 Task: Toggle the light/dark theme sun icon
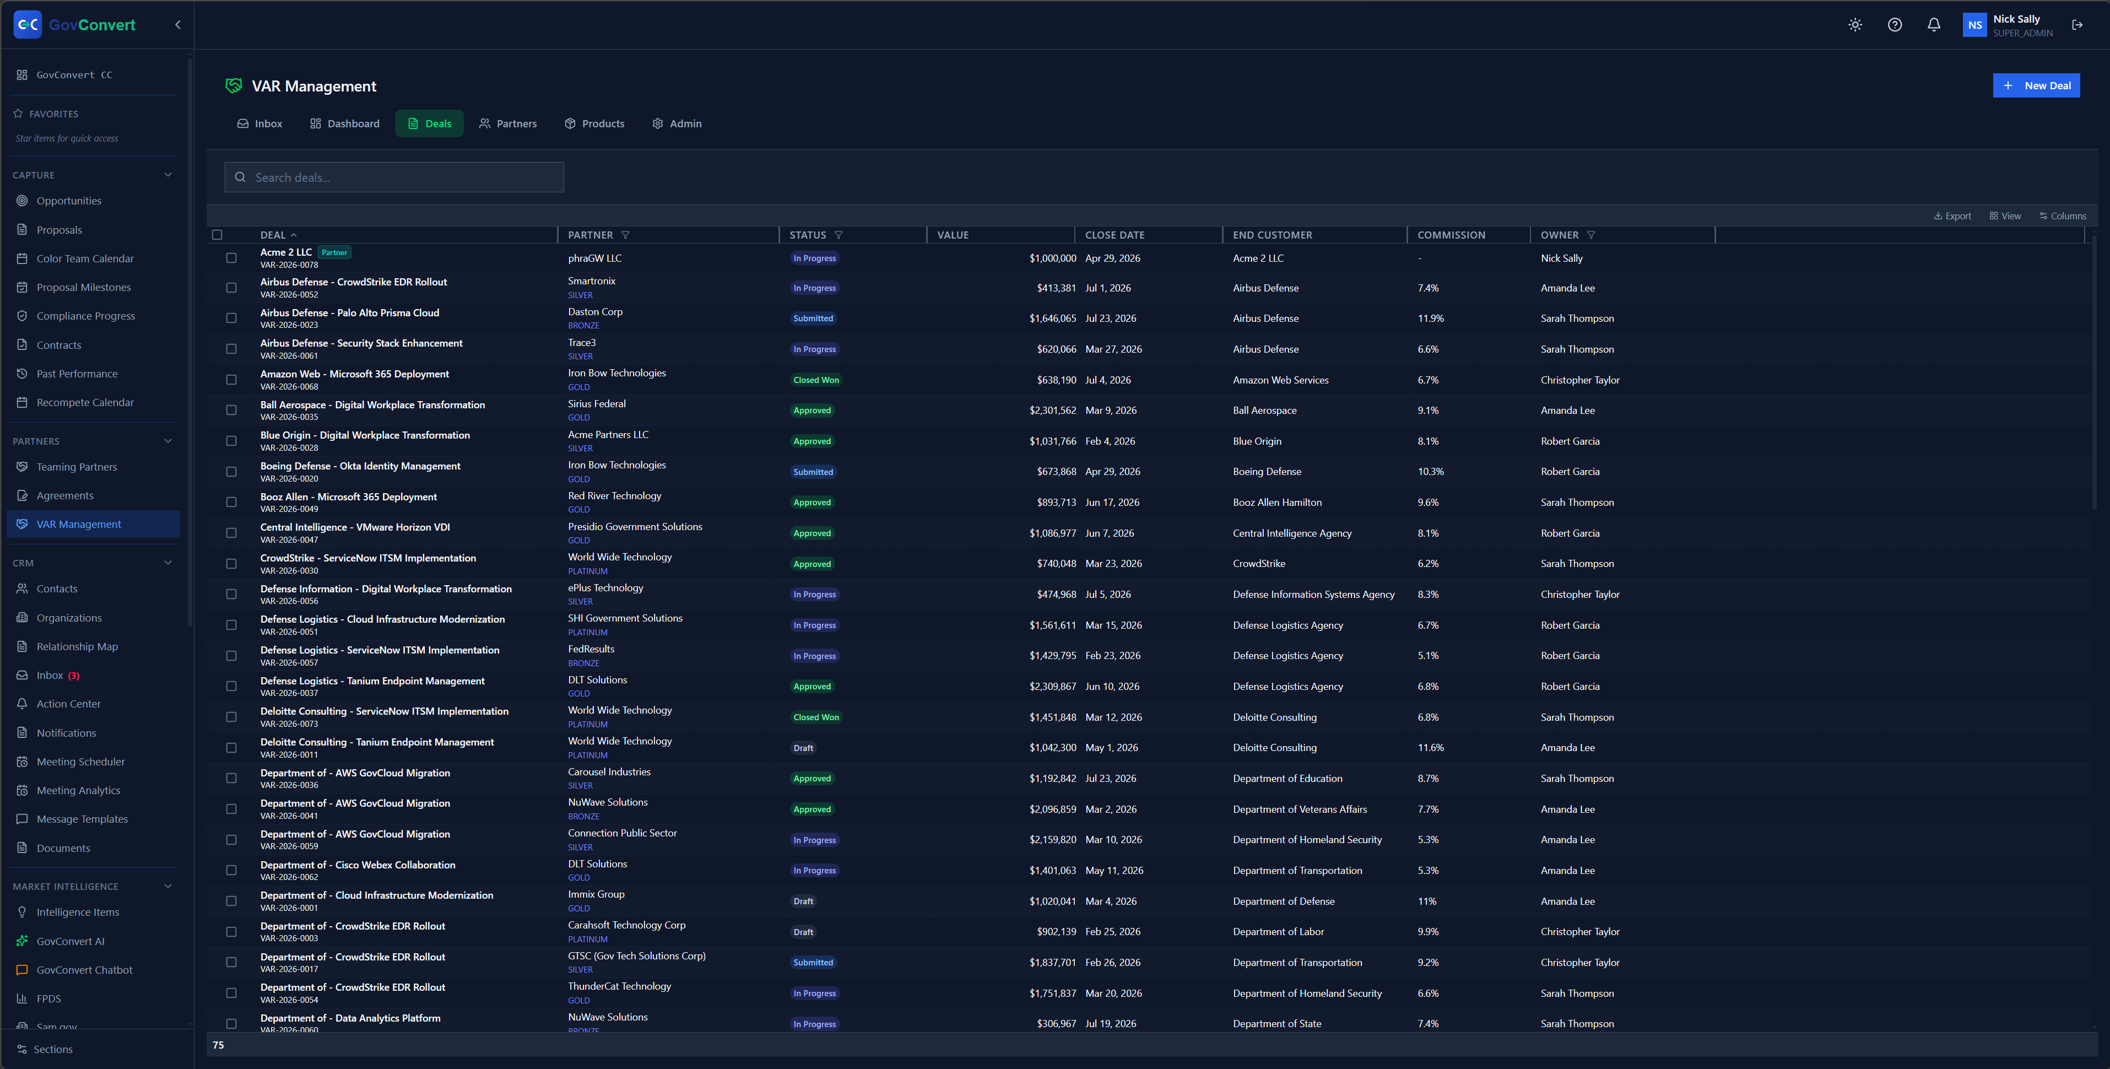[x=1855, y=25]
